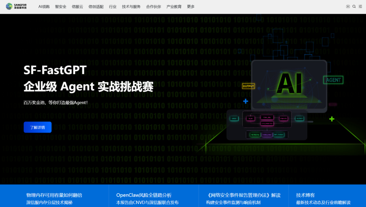Click the 百万奖金池 subtitle text
This screenshot has height=207, width=366.
pyautogui.click(x=55, y=103)
